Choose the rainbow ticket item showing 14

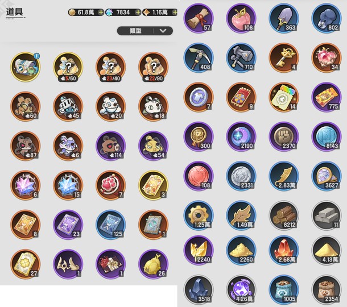click(284, 97)
